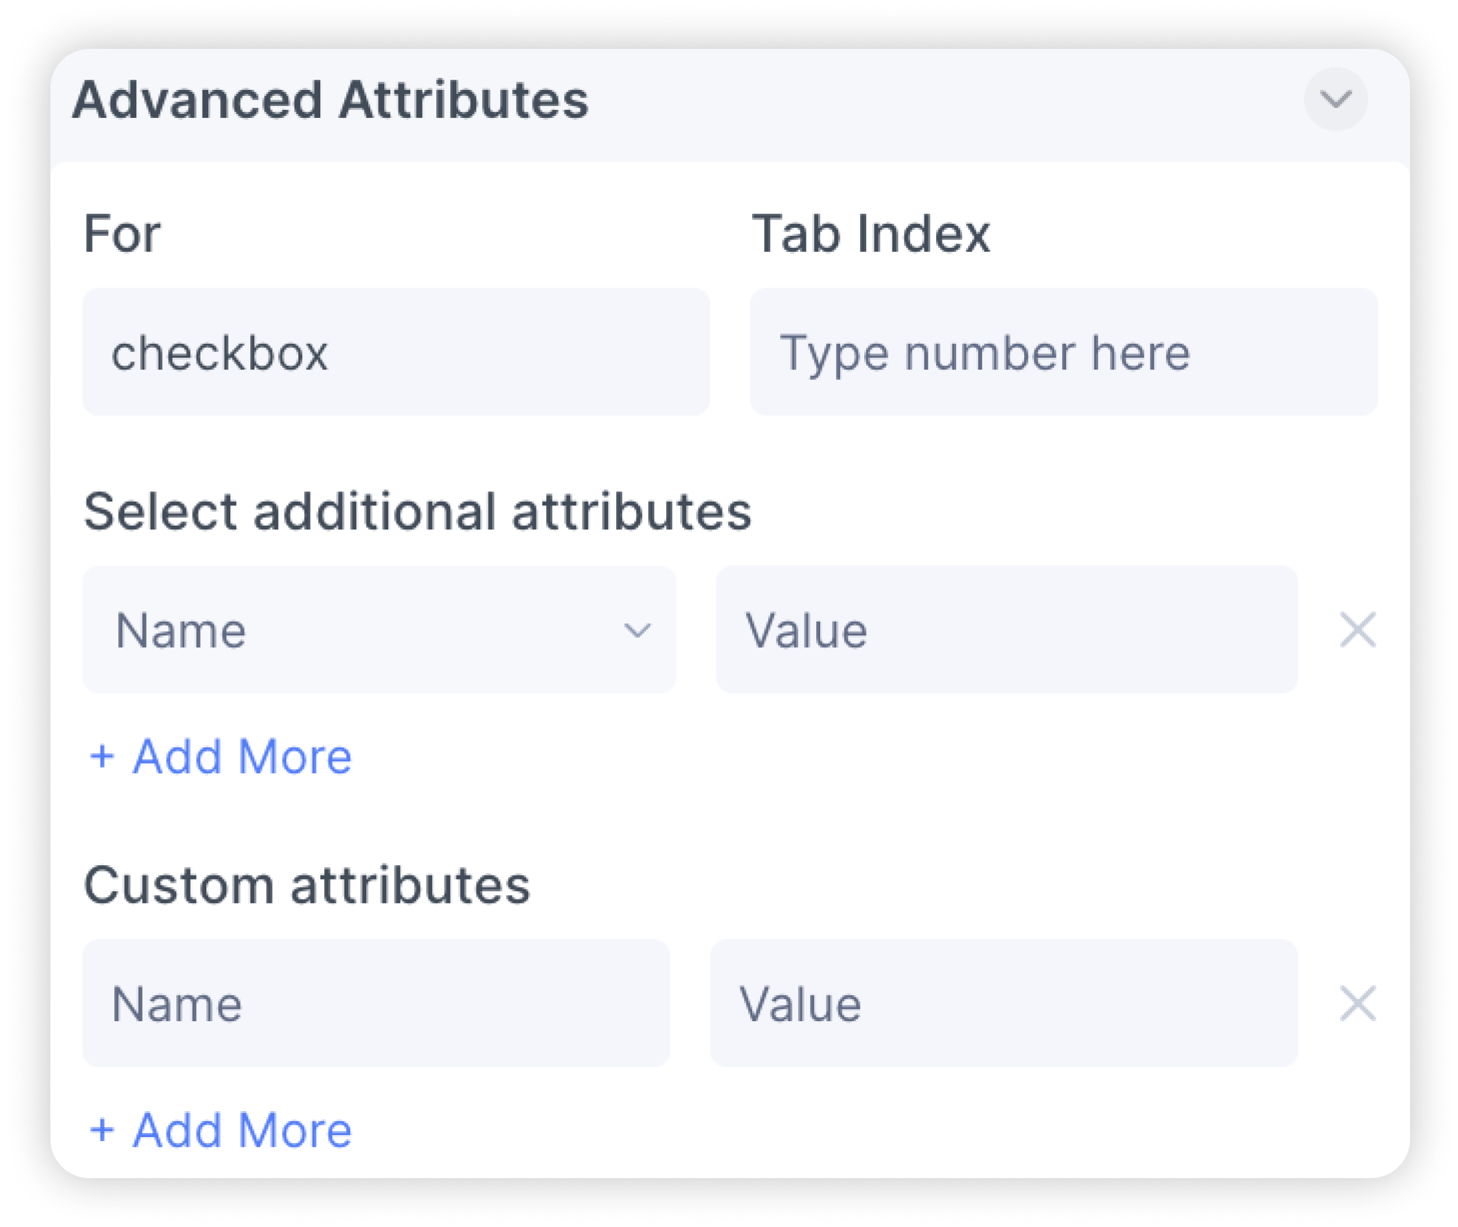Click the plus icon below the Name dropdown
This screenshot has width=1458, height=1227.
(102, 756)
